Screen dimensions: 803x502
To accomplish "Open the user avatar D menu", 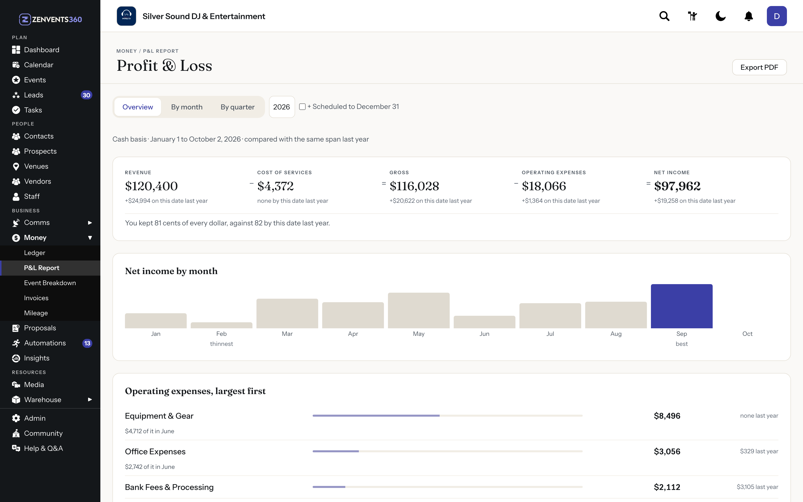I will [777, 16].
